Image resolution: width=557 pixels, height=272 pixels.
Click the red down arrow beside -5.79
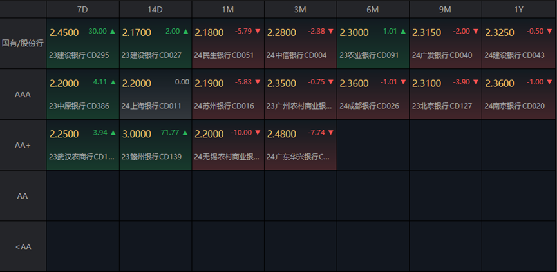[x=258, y=32]
